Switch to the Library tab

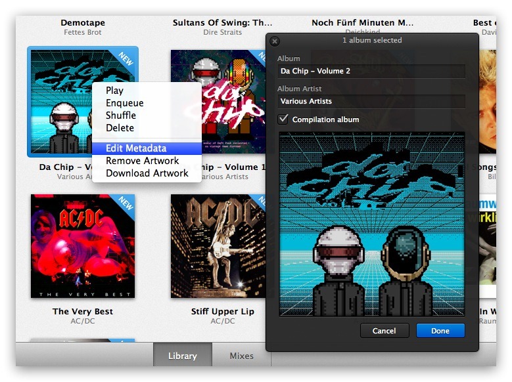pyautogui.click(x=183, y=356)
